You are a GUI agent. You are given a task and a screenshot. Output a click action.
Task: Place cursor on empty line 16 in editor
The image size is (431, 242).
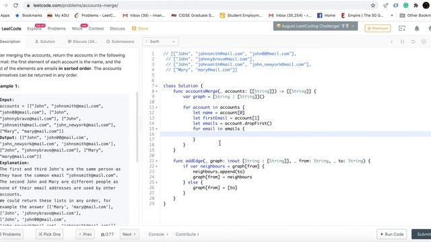click(296, 134)
